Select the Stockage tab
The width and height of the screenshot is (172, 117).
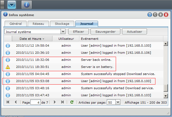[62, 24]
